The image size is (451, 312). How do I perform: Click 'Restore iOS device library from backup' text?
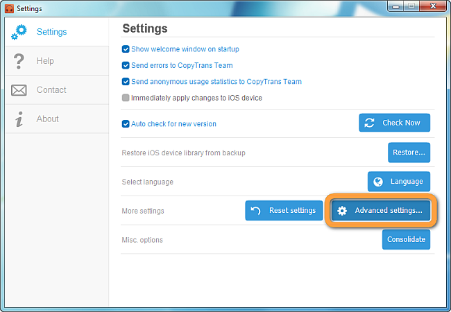[183, 153]
